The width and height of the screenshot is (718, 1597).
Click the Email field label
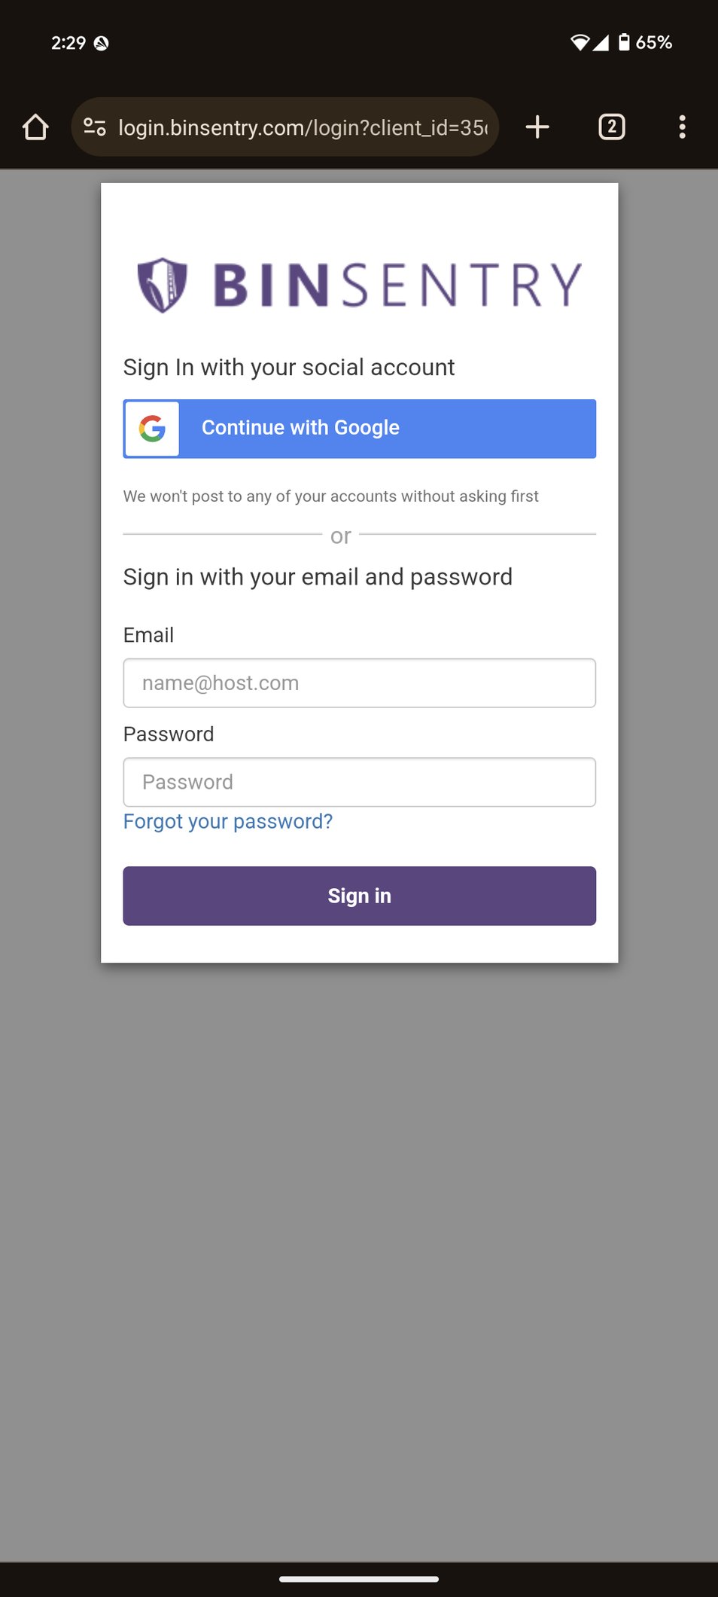click(148, 635)
